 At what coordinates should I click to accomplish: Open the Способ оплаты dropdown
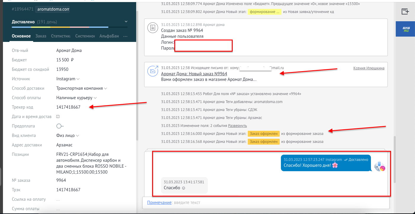pos(76,98)
